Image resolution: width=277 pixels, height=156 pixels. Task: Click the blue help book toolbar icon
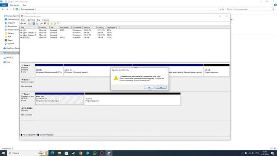34,23
